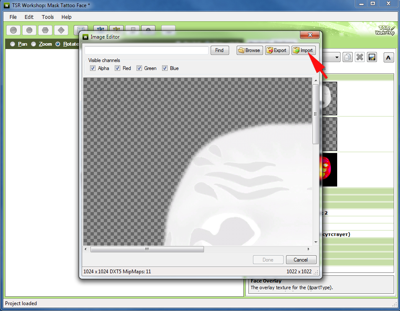Open the Tools menu

click(x=48, y=17)
